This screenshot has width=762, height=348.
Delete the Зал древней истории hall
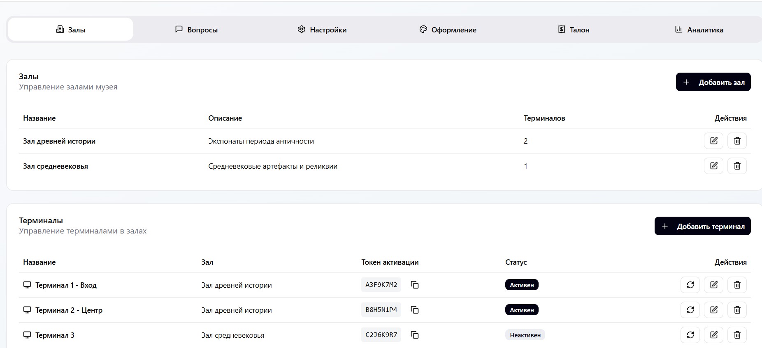737,141
